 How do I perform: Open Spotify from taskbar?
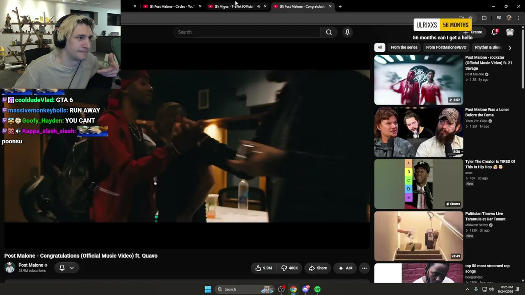[x=317, y=289]
